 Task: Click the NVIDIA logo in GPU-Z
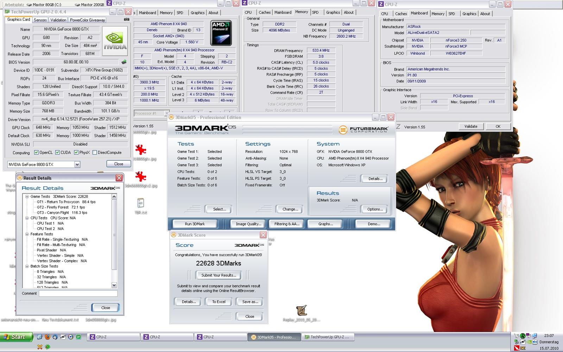click(x=115, y=41)
